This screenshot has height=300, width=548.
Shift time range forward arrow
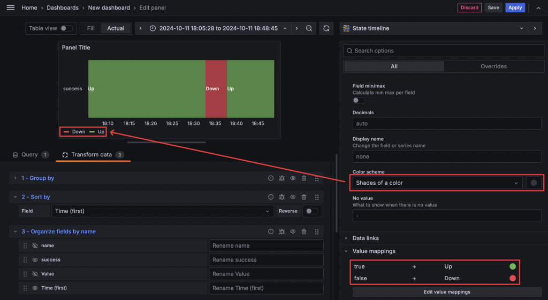[x=296, y=29]
